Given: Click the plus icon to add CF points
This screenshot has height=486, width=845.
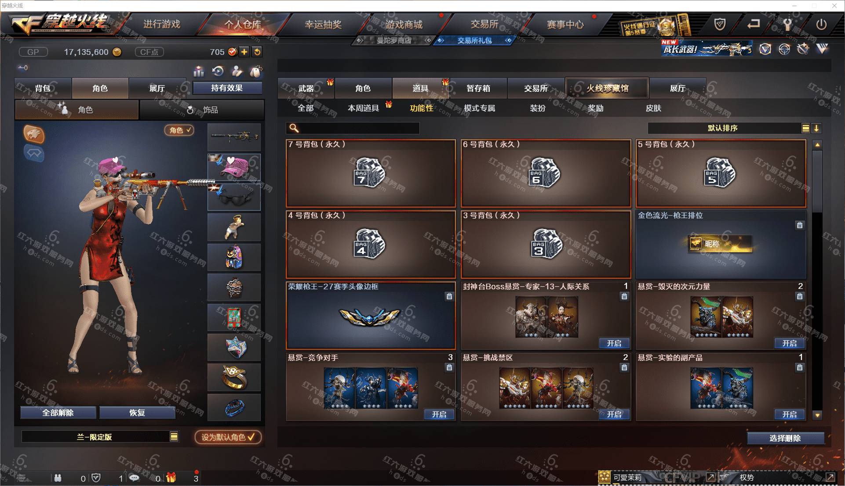Looking at the screenshot, I should pos(244,52).
